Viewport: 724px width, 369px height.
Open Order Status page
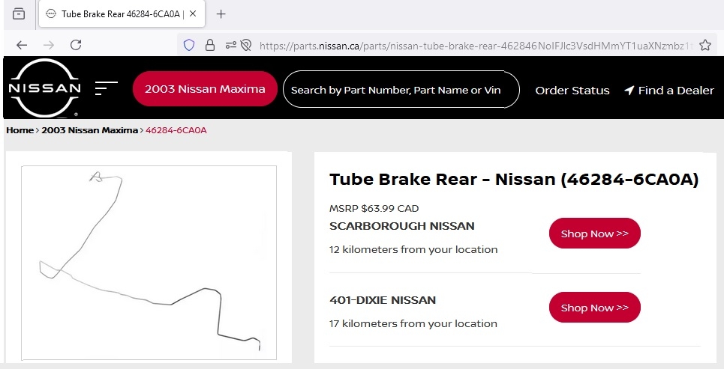click(572, 91)
